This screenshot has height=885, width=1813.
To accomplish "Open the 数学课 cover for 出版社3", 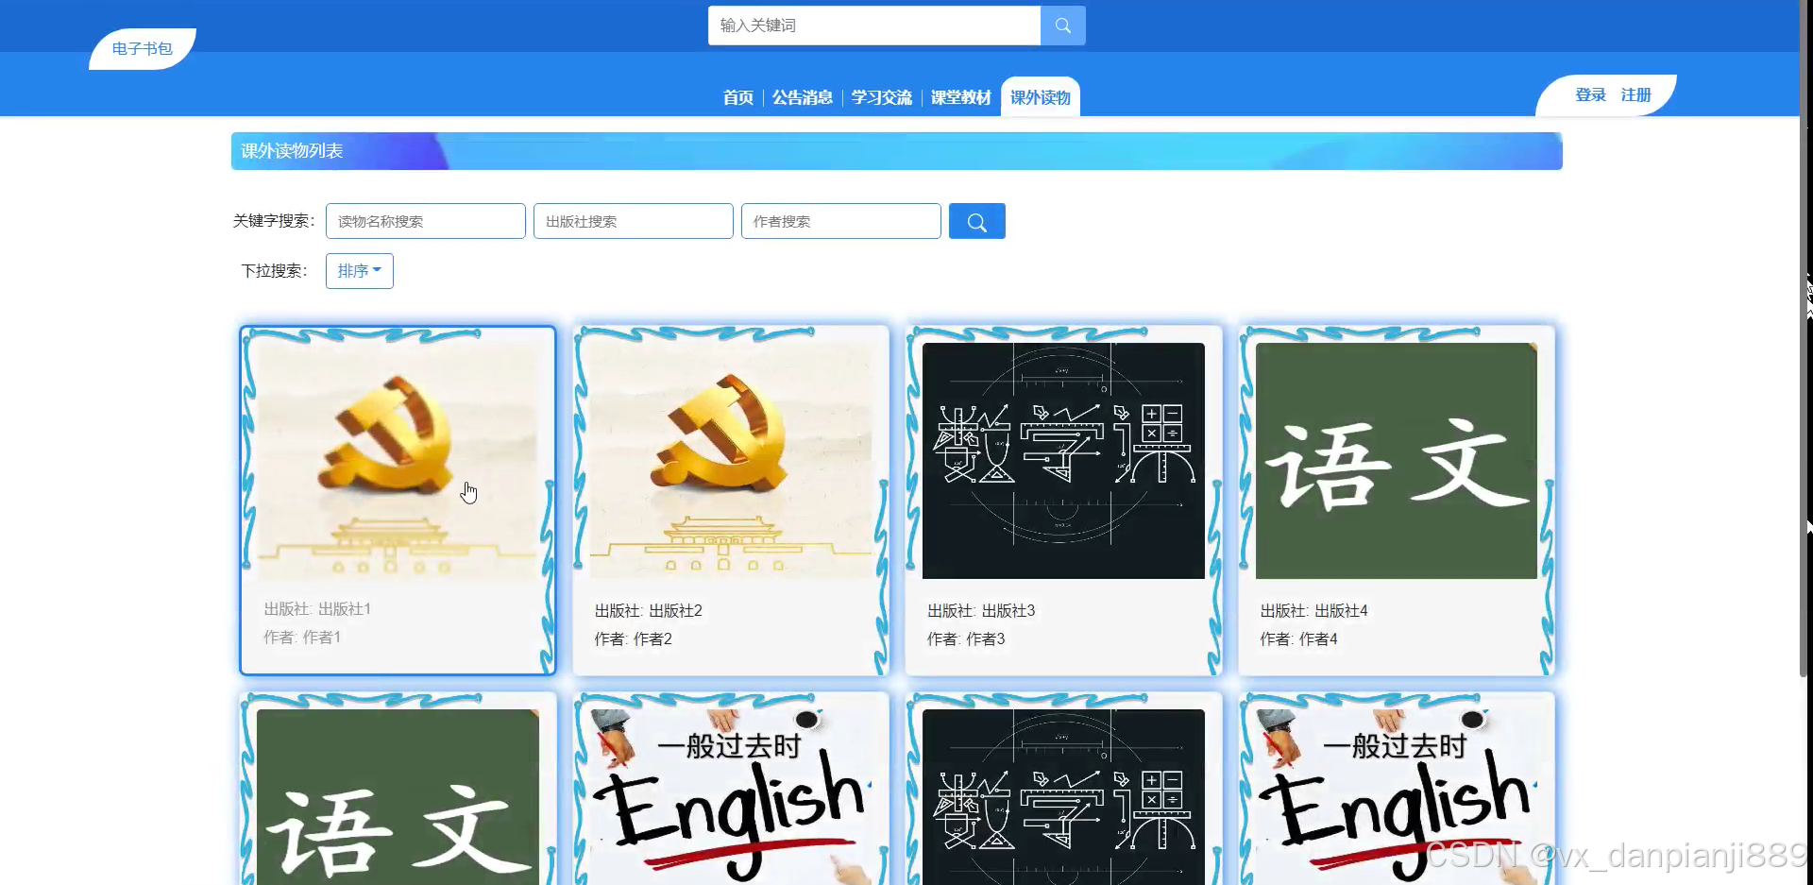I will click(1063, 461).
